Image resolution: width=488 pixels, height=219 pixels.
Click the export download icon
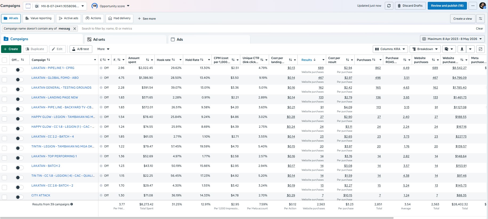click(x=462, y=49)
